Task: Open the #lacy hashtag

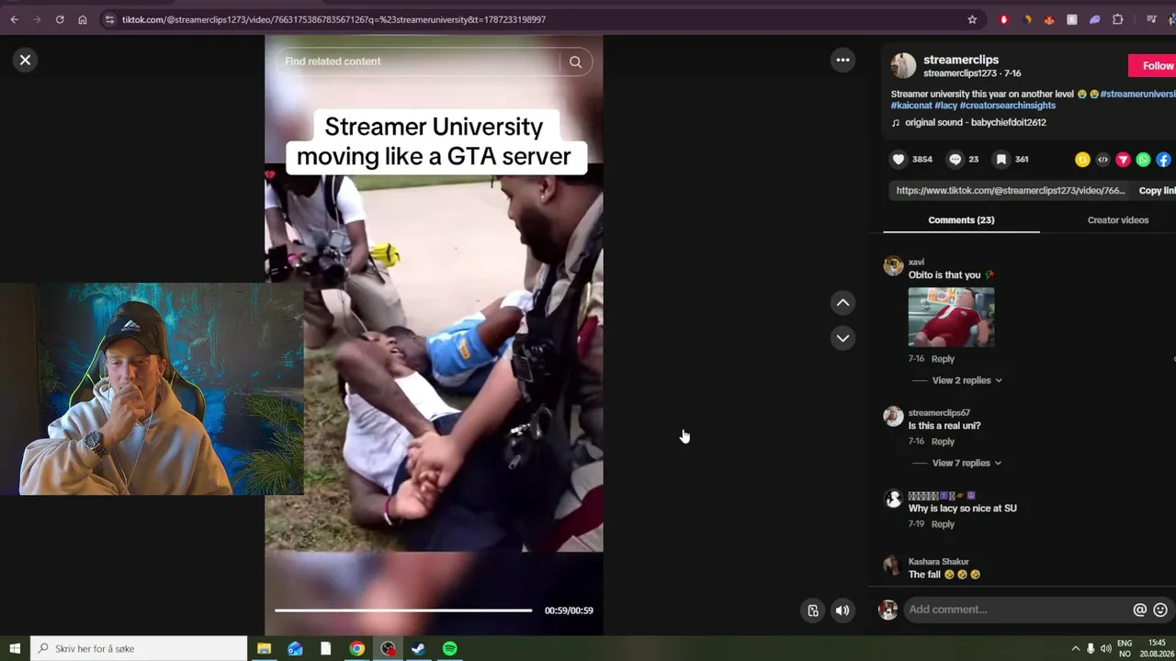Action: point(945,106)
